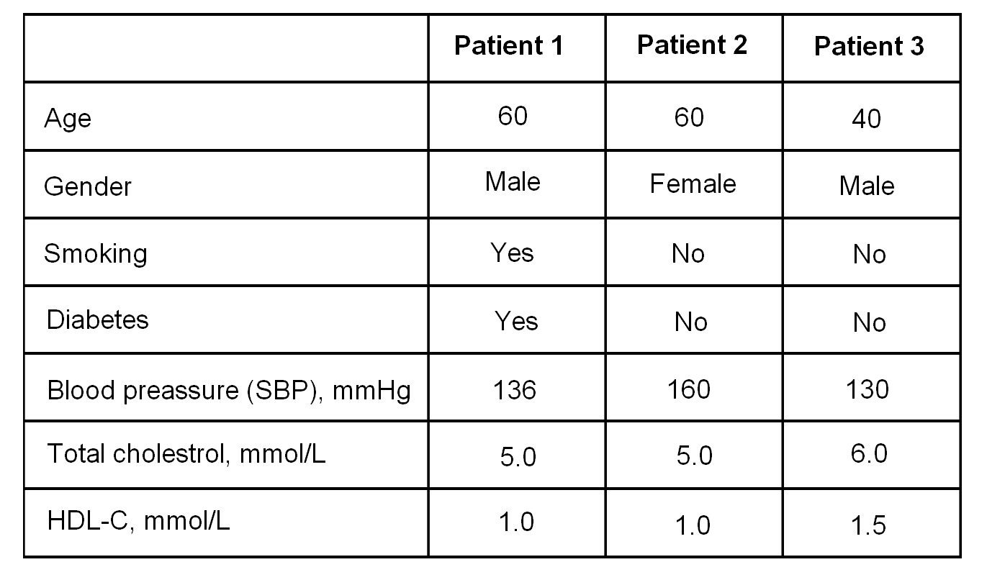
Task: Click the Total cholestrol row label
Action: [186, 454]
